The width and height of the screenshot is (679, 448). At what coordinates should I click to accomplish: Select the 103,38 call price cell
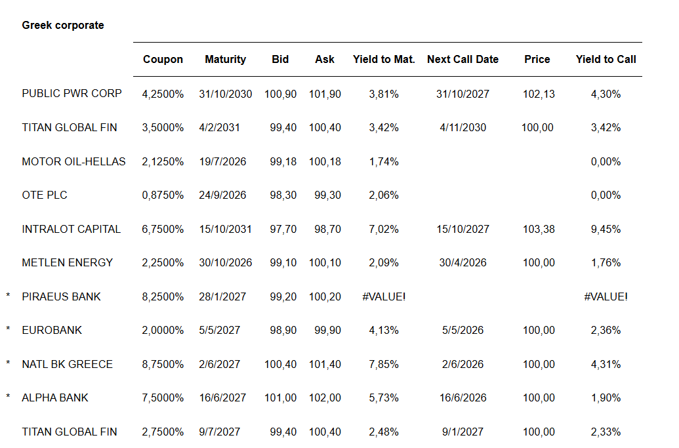538,229
